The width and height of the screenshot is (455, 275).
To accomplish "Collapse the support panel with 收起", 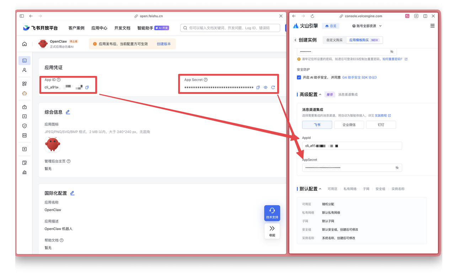I will (x=272, y=231).
